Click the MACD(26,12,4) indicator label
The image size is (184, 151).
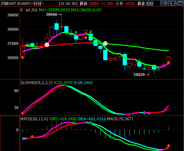[x=34, y=119]
